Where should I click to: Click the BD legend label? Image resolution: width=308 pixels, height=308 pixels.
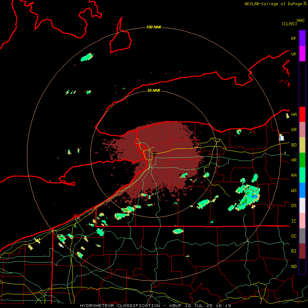tap(294, 145)
